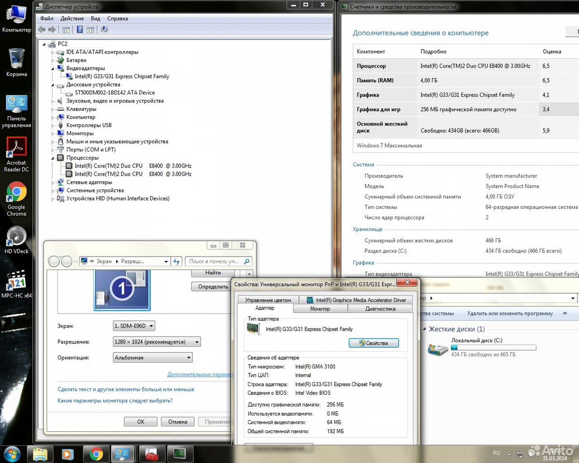
Task: Open Computer desktop icon
Action: click(x=16, y=18)
